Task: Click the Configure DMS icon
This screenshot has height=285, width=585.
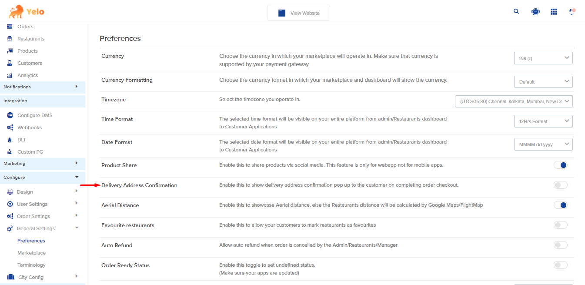Action: tap(10, 115)
